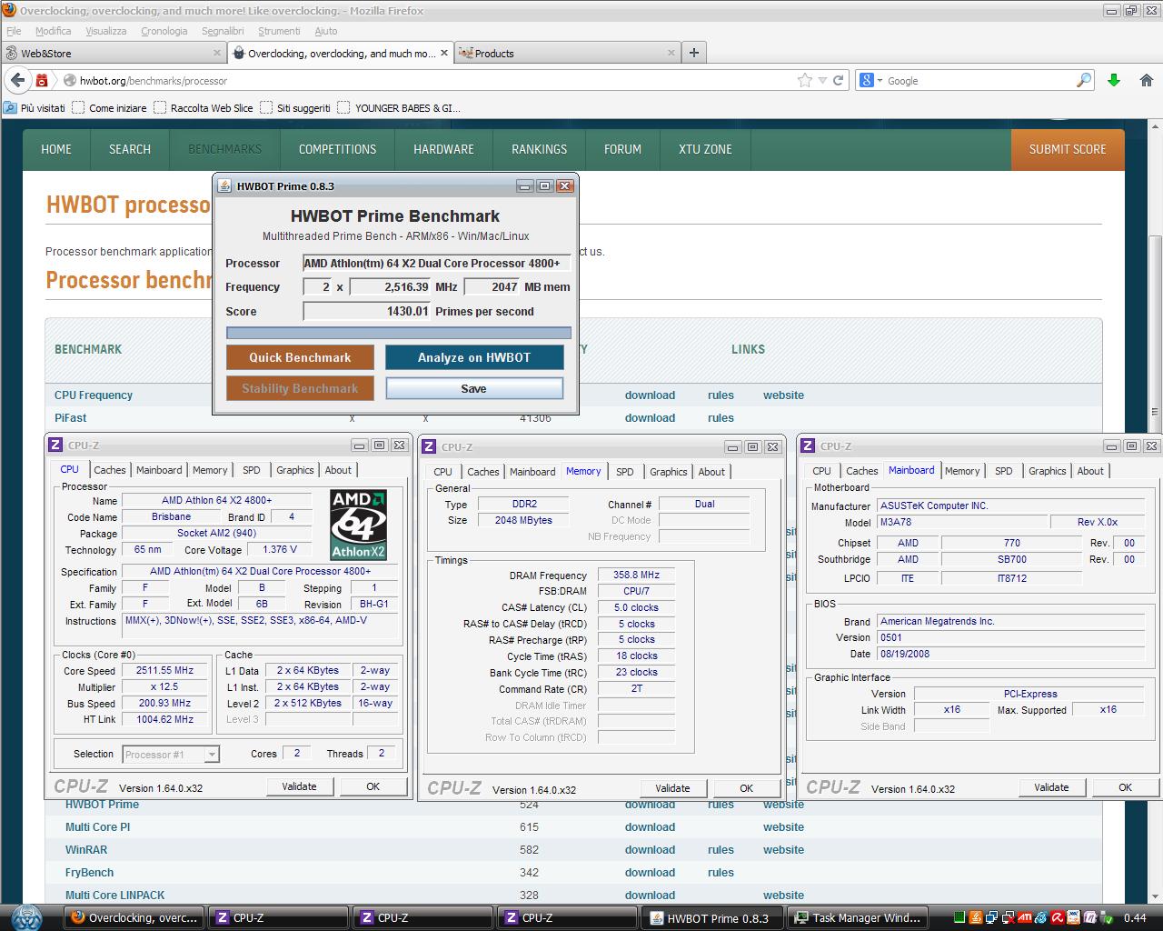
Task: Bookmark this page with the star icon
Action: [804, 80]
